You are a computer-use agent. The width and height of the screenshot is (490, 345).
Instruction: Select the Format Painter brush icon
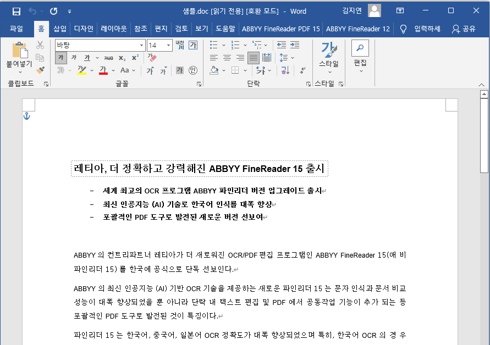[x=40, y=70]
